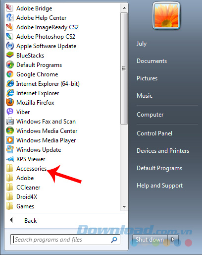This screenshot has width=202, height=255.
Task: Open the Shut down options arrow
Action: click(173, 240)
